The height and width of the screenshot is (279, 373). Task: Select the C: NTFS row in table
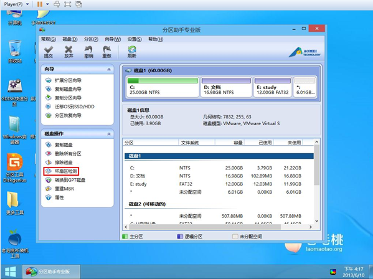coord(219,168)
